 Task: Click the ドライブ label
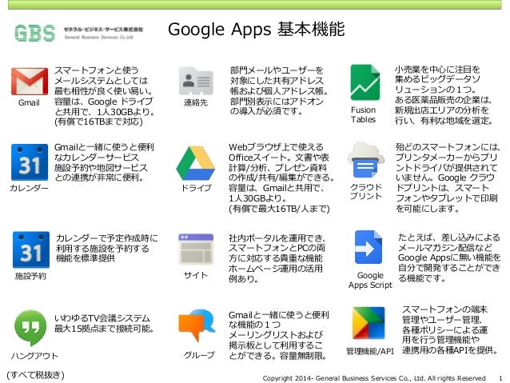pos(196,188)
